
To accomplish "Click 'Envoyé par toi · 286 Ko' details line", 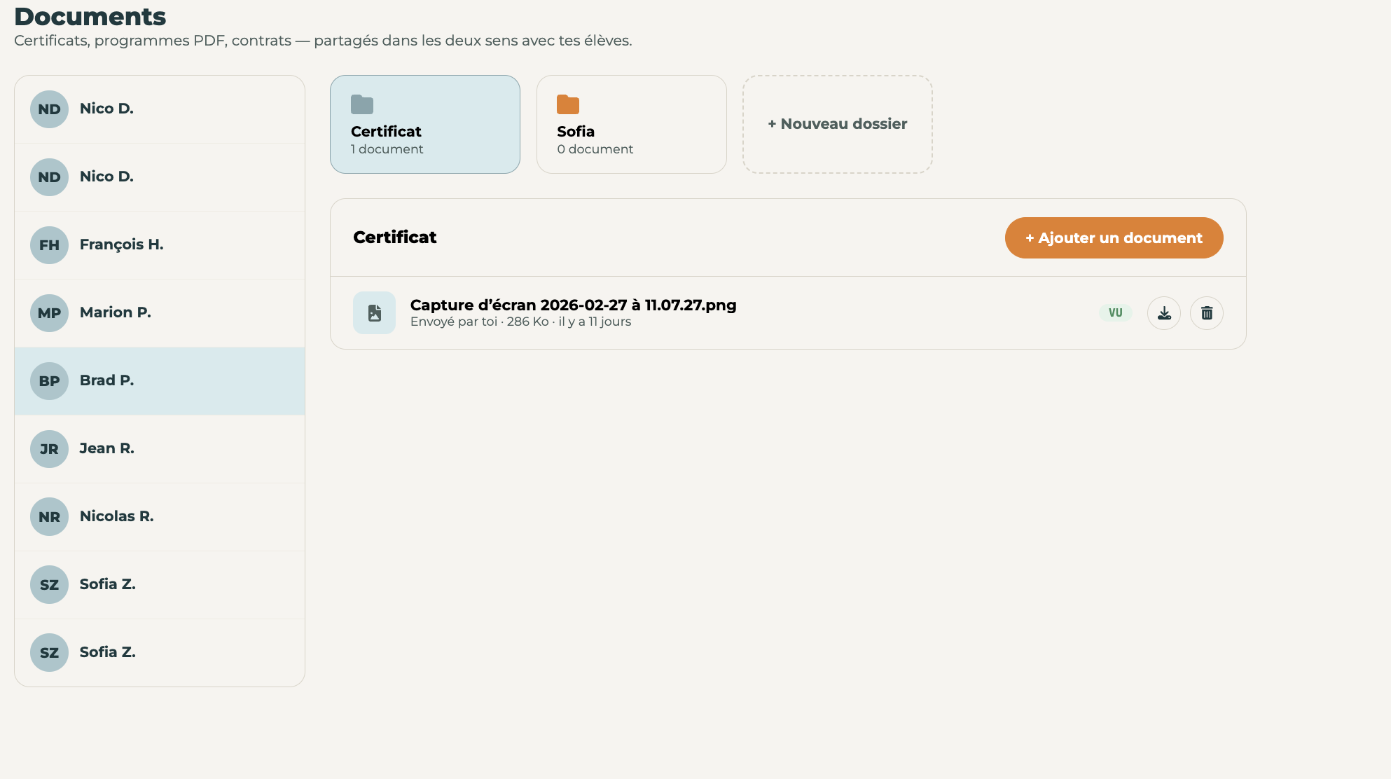I will click(520, 322).
